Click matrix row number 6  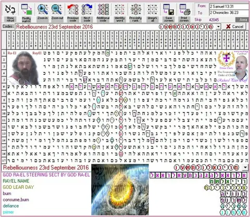(4, 86)
